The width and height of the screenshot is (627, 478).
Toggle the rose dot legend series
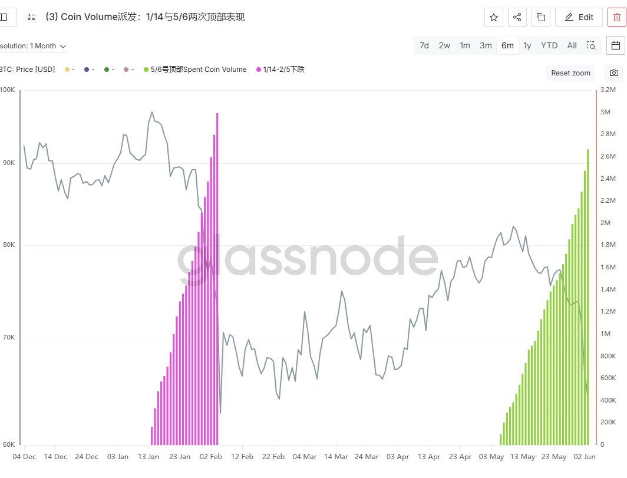128,70
